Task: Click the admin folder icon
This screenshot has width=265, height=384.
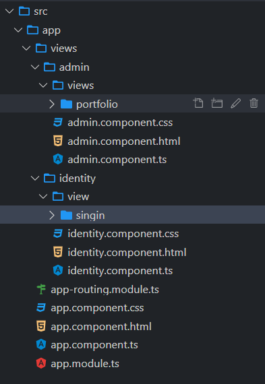Action: point(49,67)
